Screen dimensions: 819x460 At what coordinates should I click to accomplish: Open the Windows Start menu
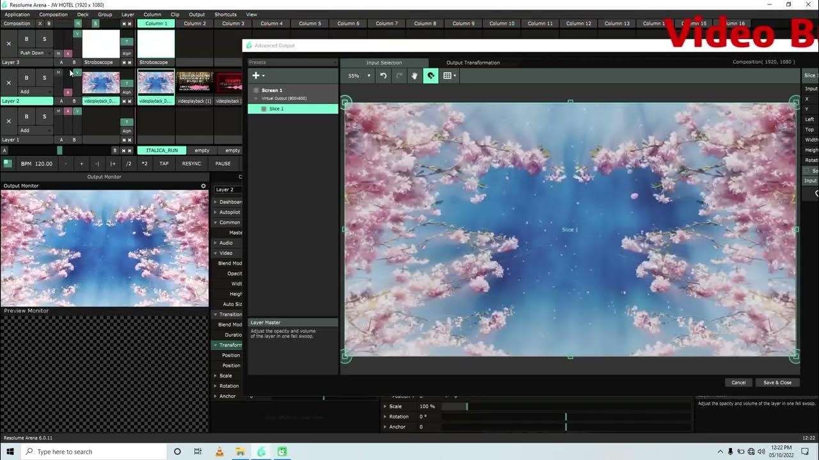[x=10, y=452]
